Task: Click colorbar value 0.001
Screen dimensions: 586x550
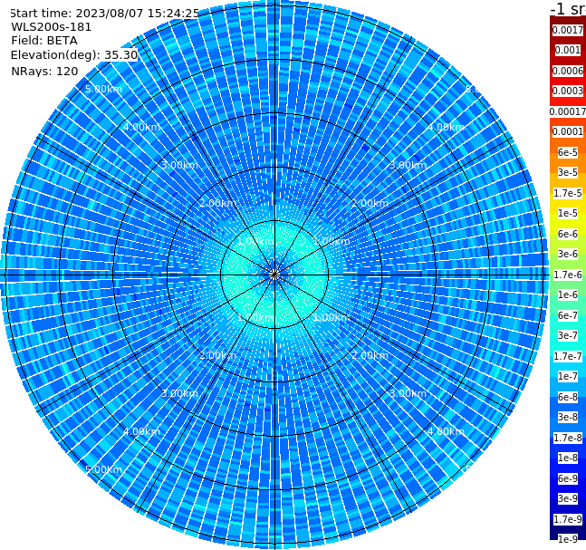Action: coord(568,50)
